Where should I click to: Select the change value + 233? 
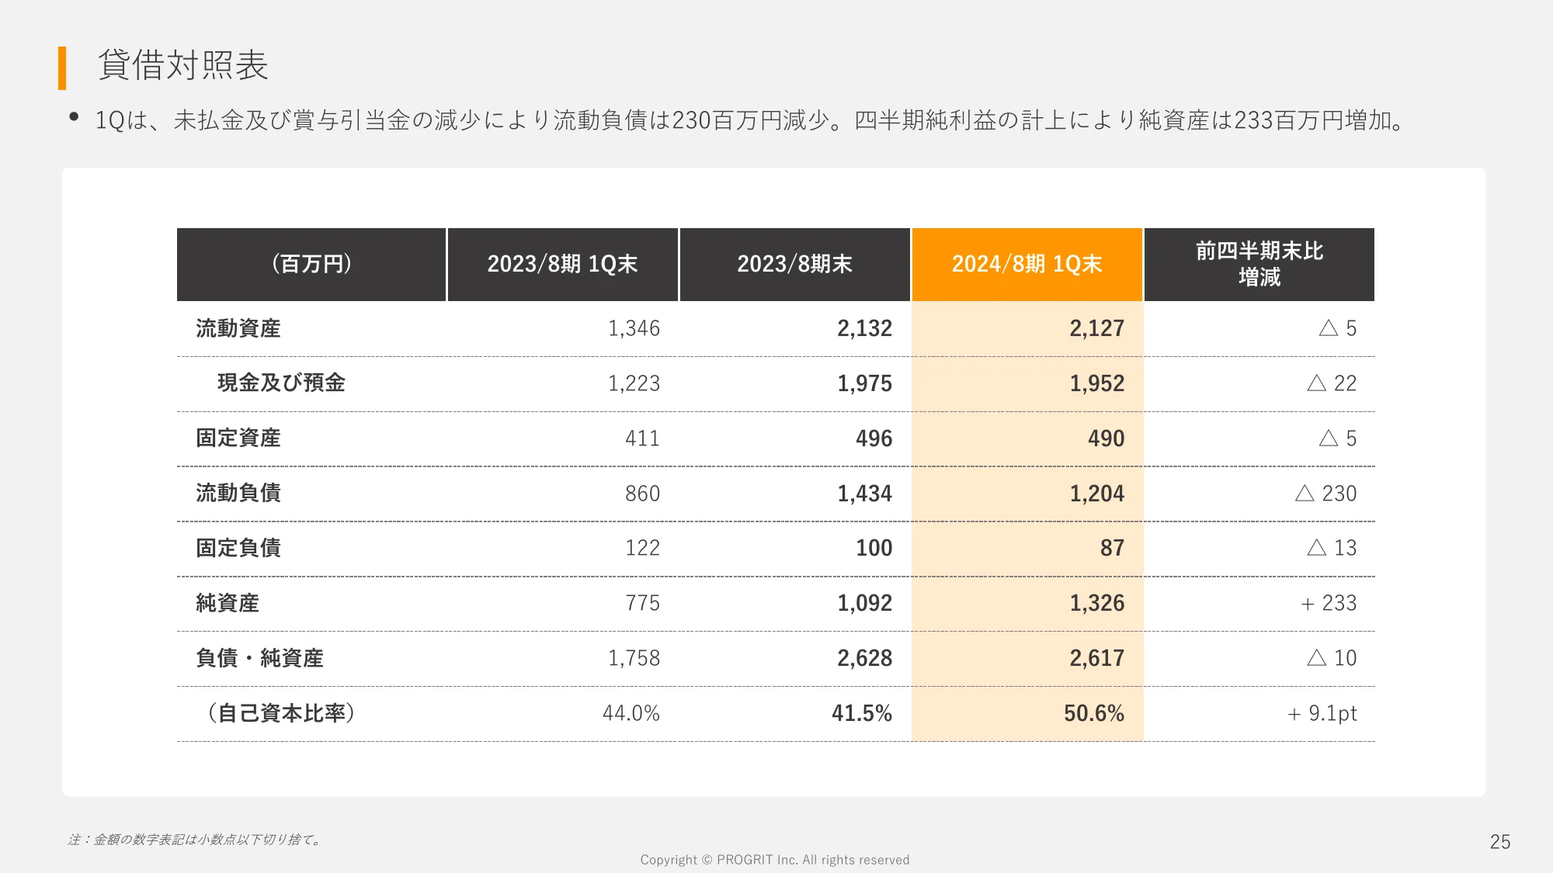(x=1329, y=603)
